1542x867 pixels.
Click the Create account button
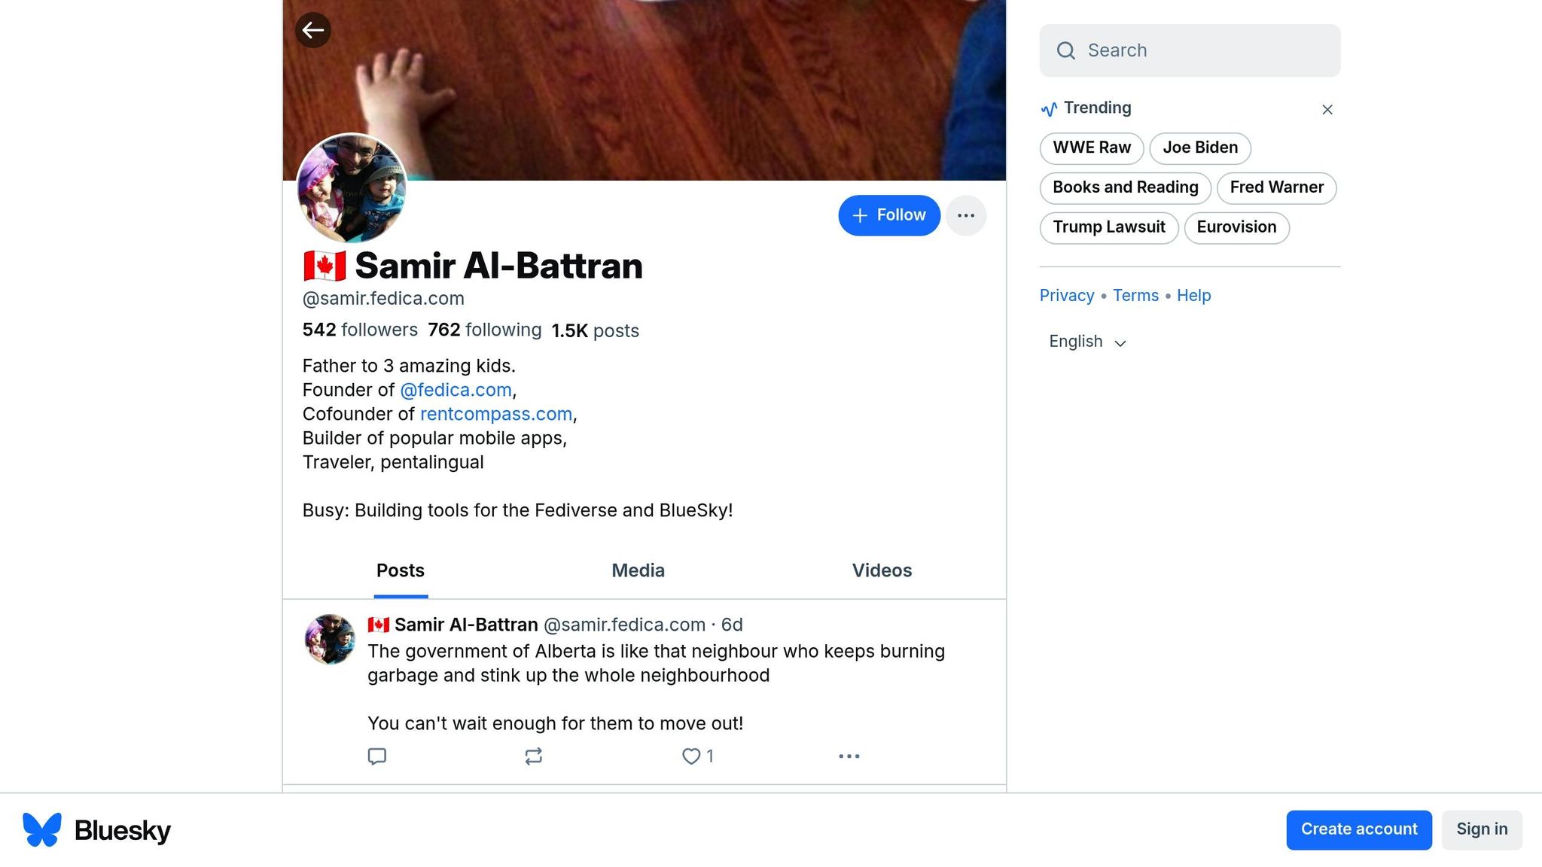click(x=1359, y=829)
